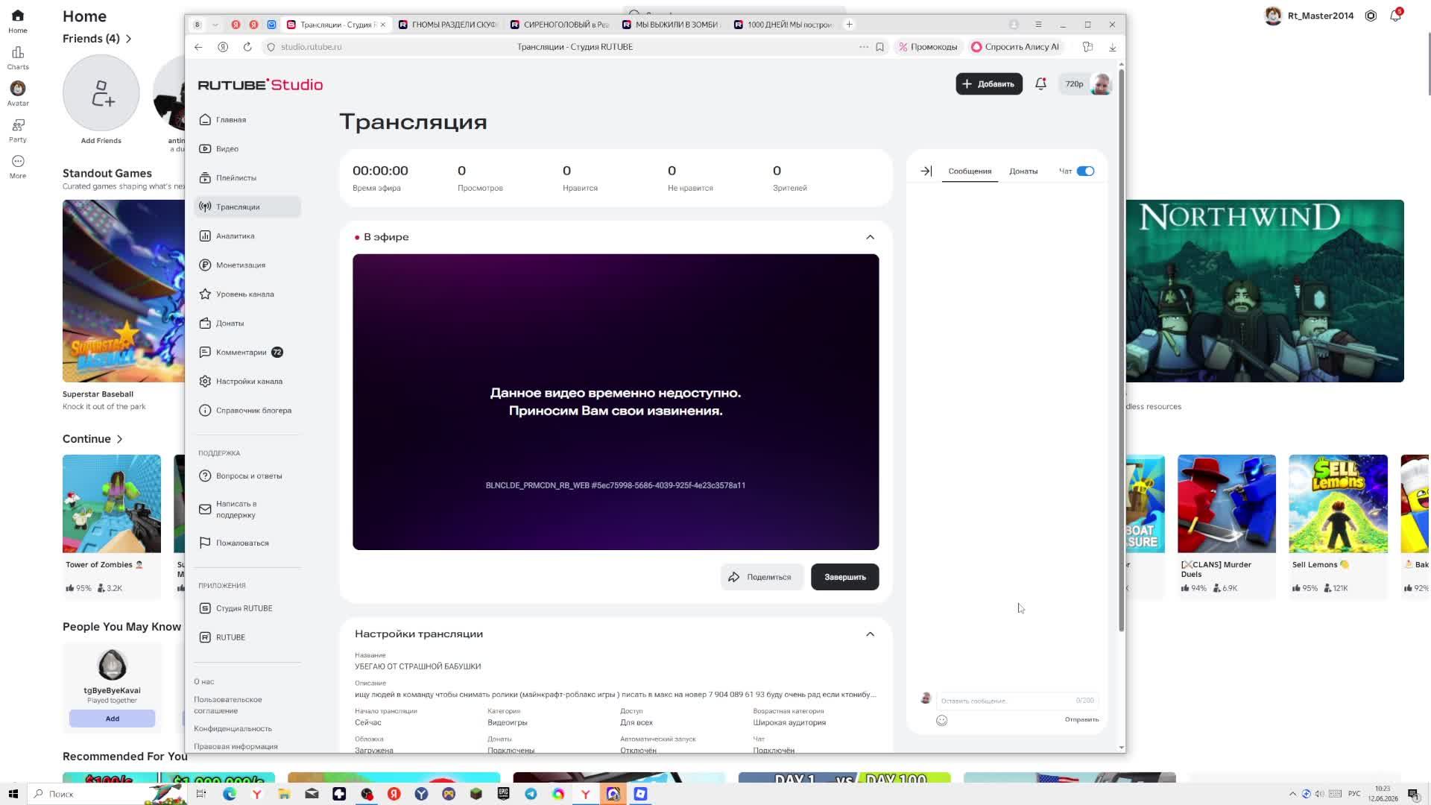
Task: Open the browser tab list dropdown
Action: coord(215,25)
